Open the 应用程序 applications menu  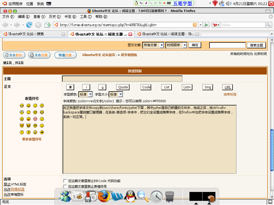(x=13, y=4)
